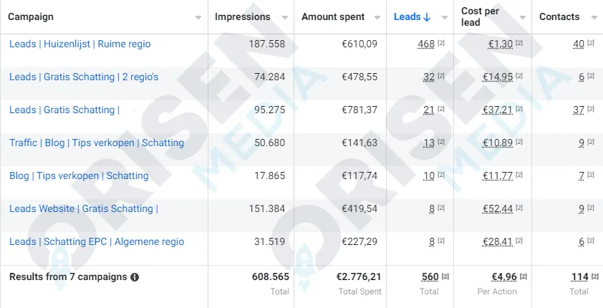Select the Blog | Tips verkopen | Schatting campaign
Screen dimensions: 603x308
click(79, 175)
